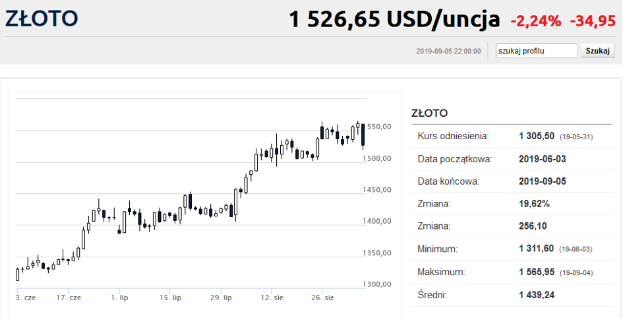The height and width of the screenshot is (318, 623).
Task: Click the 1500,00 price axis label
Action: point(377,158)
